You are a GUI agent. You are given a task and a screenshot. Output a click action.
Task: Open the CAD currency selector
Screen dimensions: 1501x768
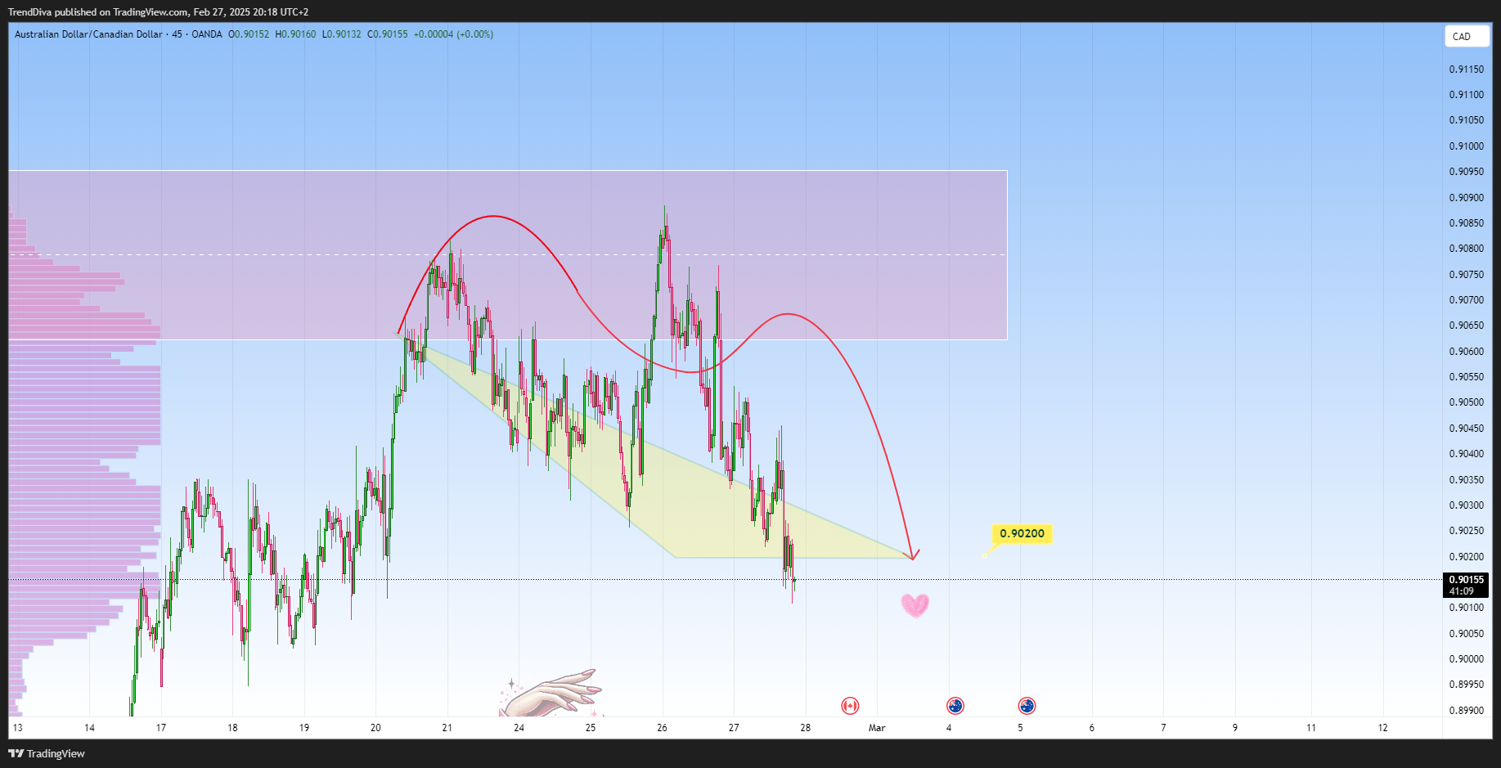(1467, 36)
